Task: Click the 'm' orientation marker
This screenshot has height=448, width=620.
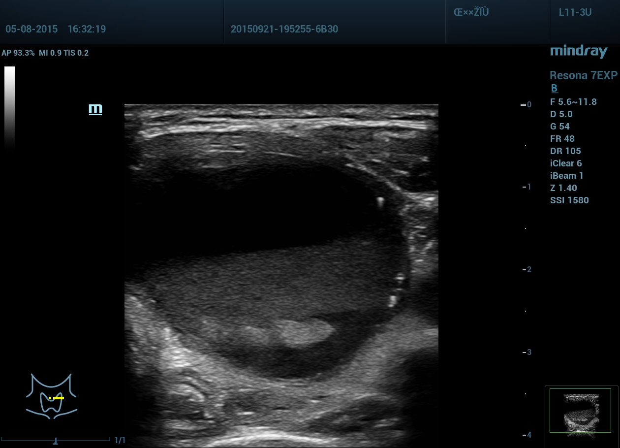Action: tap(95, 109)
